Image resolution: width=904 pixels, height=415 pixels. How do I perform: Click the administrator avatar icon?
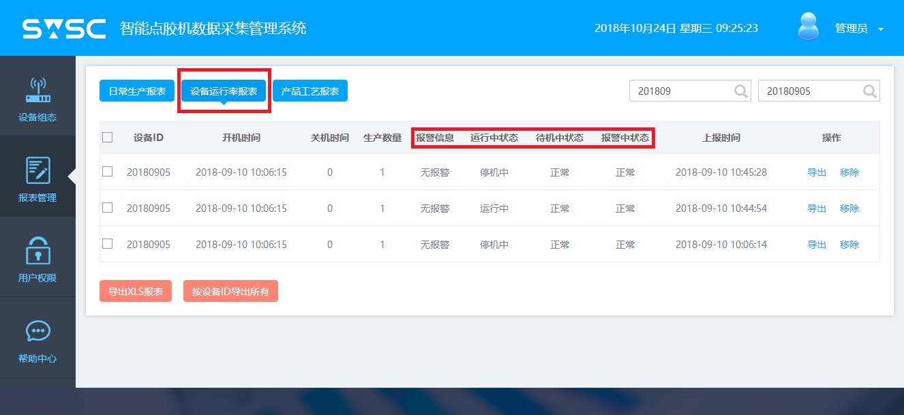809,27
